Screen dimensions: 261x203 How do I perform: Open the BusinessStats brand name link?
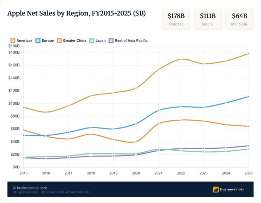(x=232, y=189)
